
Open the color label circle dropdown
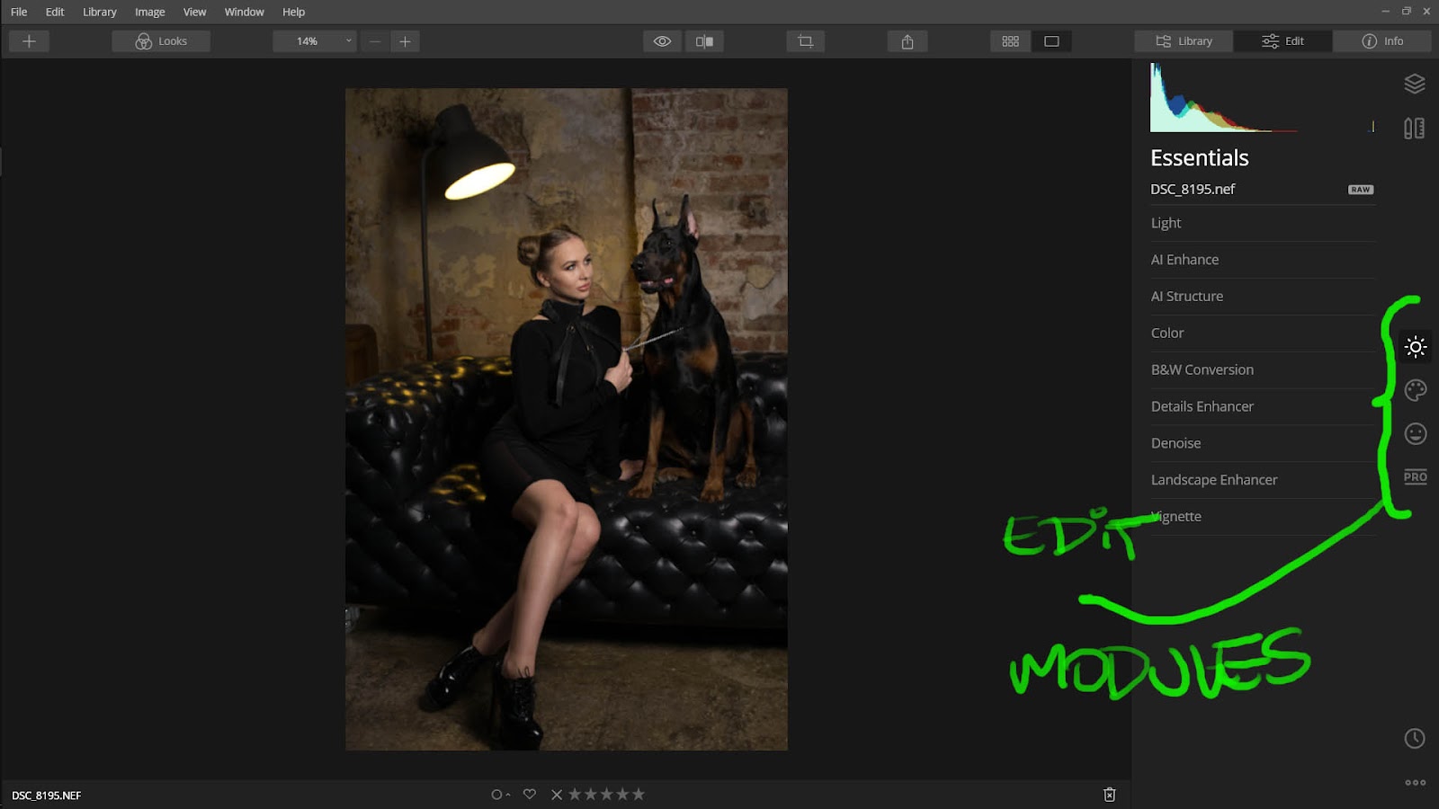(x=500, y=795)
